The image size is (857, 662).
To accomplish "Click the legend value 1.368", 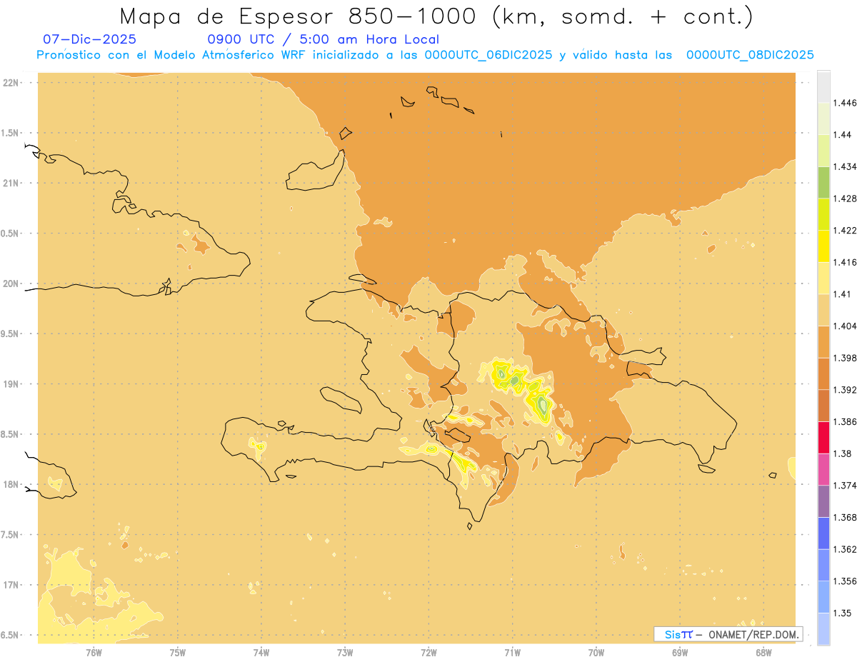I will [x=846, y=517].
